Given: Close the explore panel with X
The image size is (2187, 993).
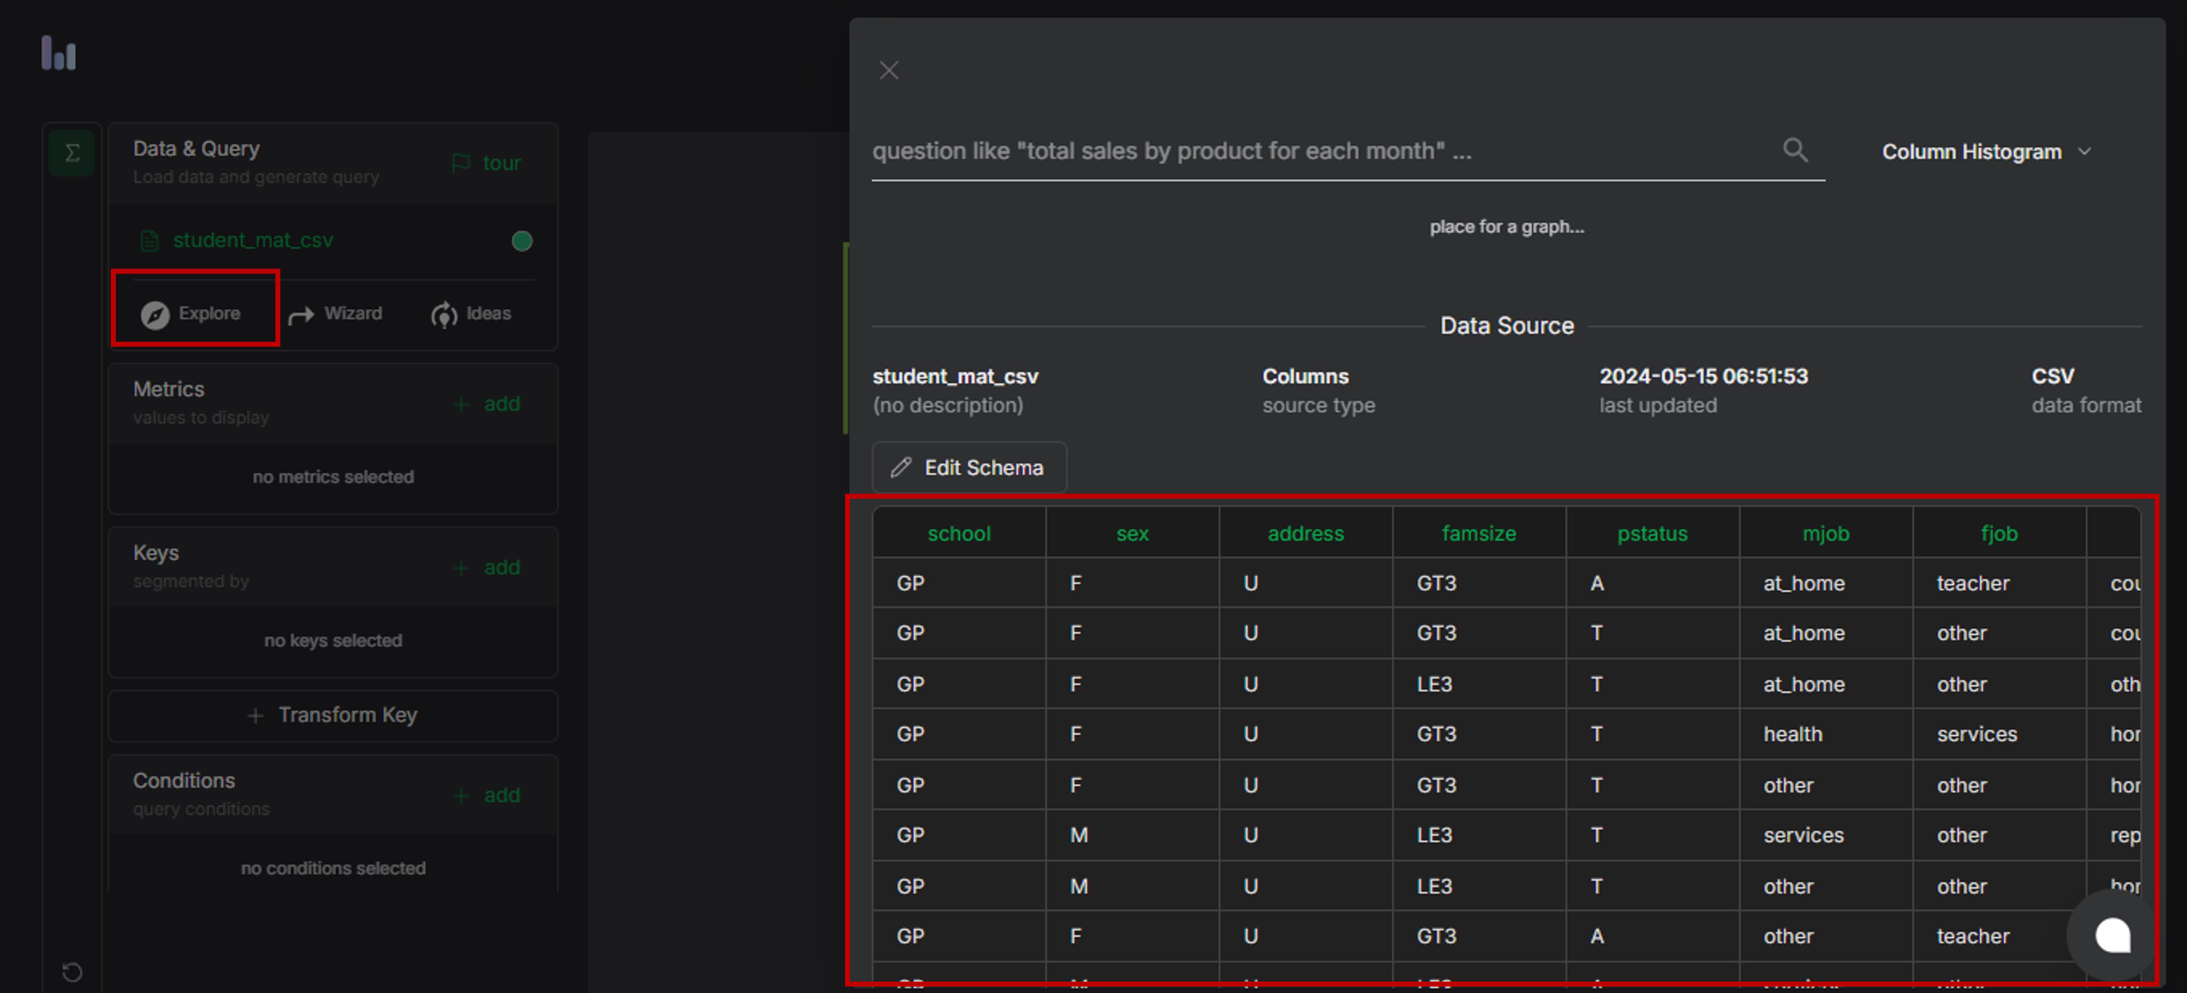Looking at the screenshot, I should (x=889, y=71).
